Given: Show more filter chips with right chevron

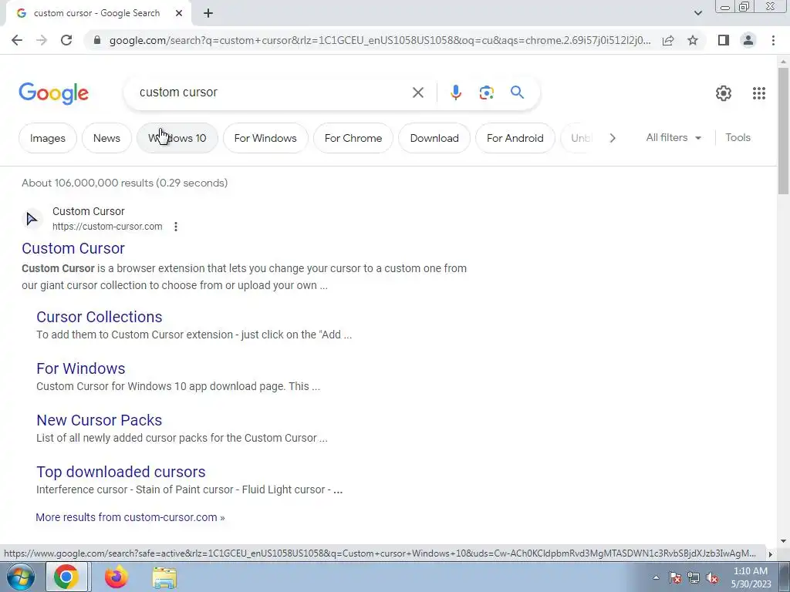Looking at the screenshot, I should [x=612, y=138].
